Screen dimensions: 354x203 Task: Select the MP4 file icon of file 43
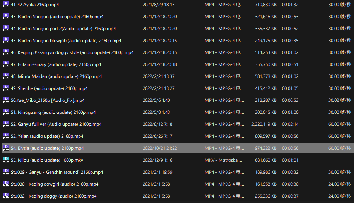pyautogui.click(x=6, y=17)
